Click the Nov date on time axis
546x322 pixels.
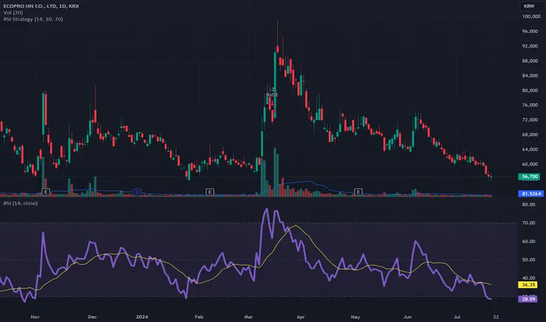tap(35, 317)
